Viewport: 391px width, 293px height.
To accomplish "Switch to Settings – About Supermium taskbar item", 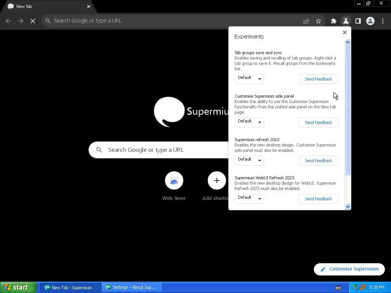I will 132,288.
